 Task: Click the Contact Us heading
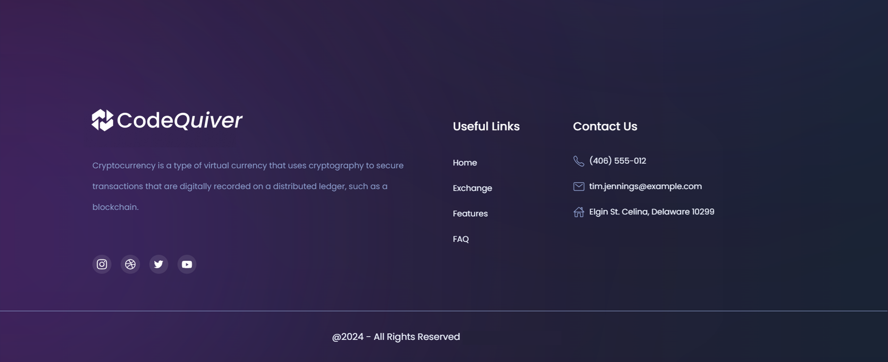605,126
